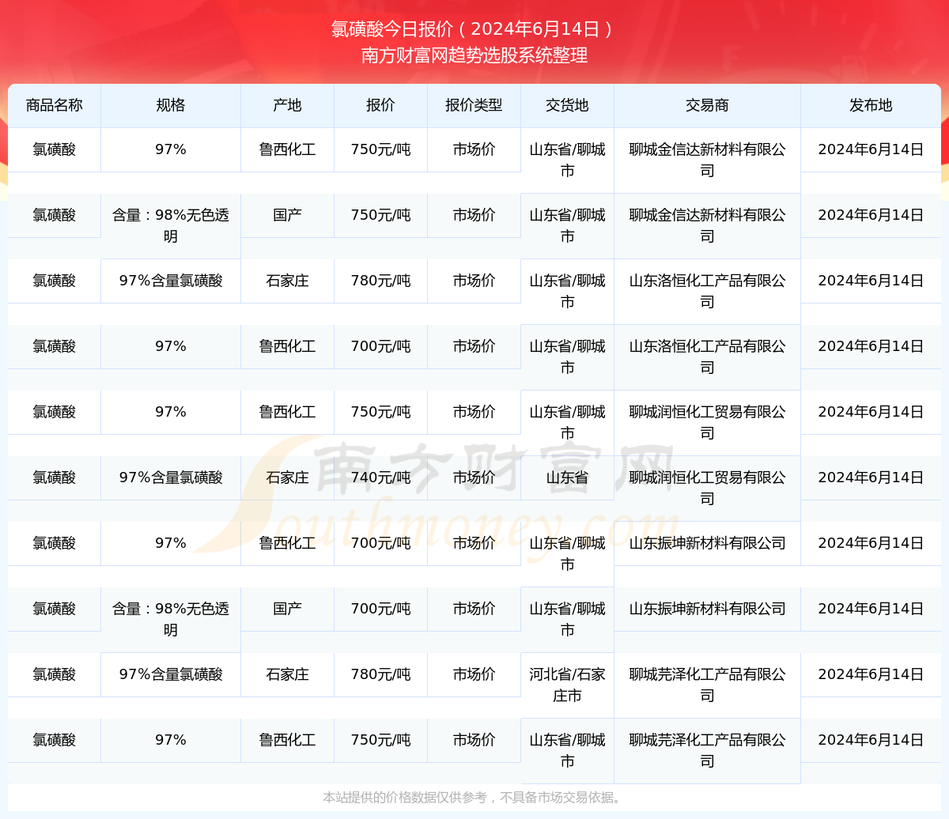Click '鲁西化工' in the 聊城金信达 row
Viewport: 949px width, 819px height.
coord(287,149)
